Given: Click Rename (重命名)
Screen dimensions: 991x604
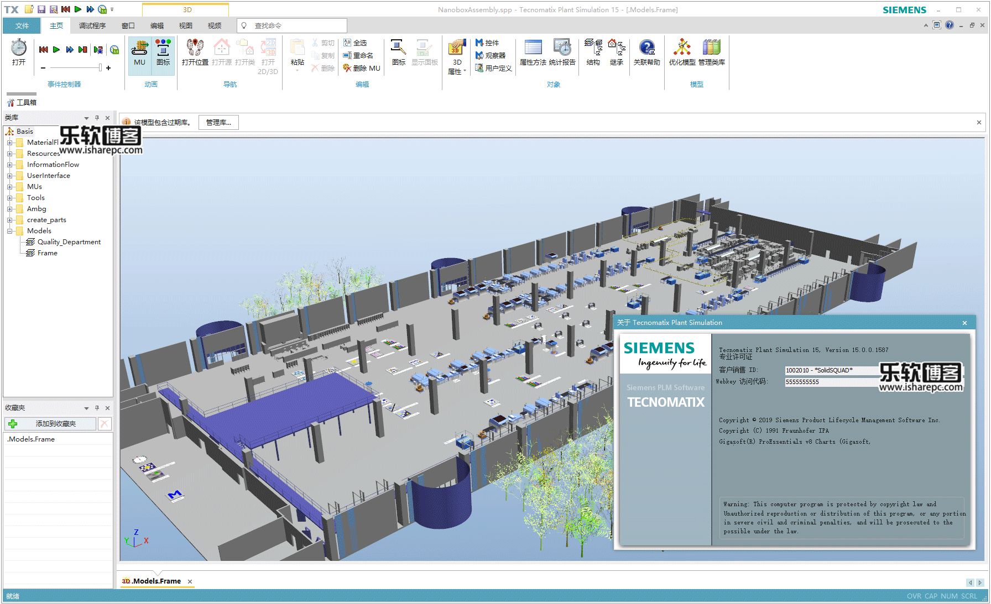Looking at the screenshot, I should pos(358,55).
